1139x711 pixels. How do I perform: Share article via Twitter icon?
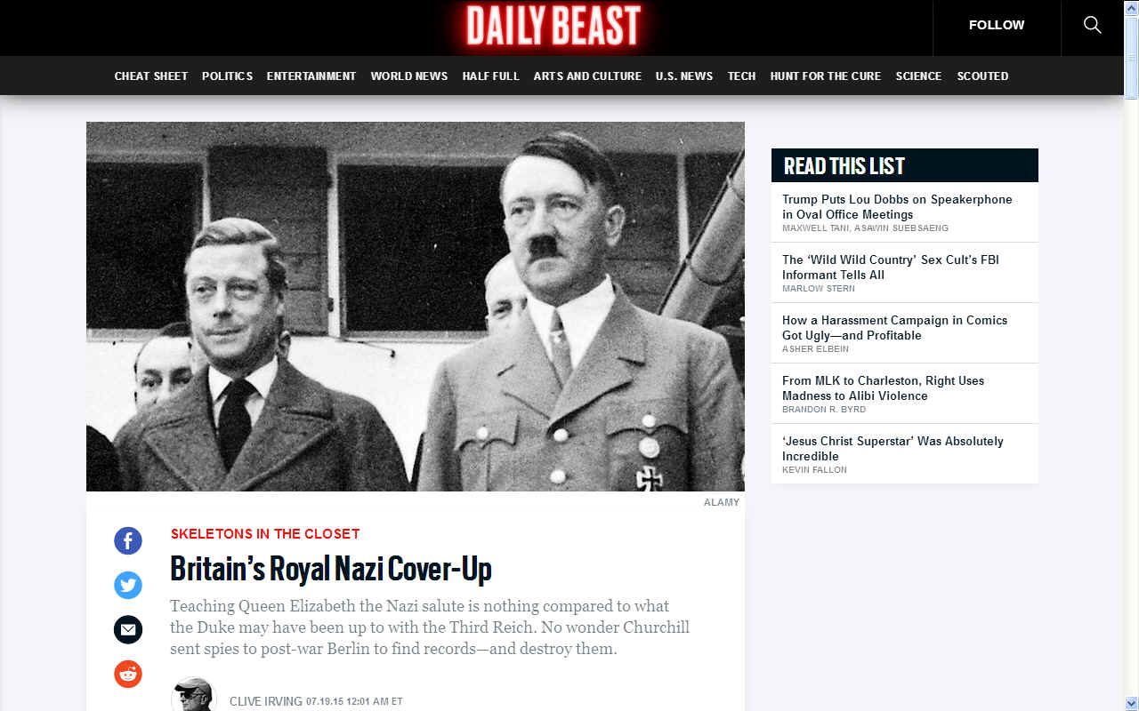pyautogui.click(x=128, y=585)
